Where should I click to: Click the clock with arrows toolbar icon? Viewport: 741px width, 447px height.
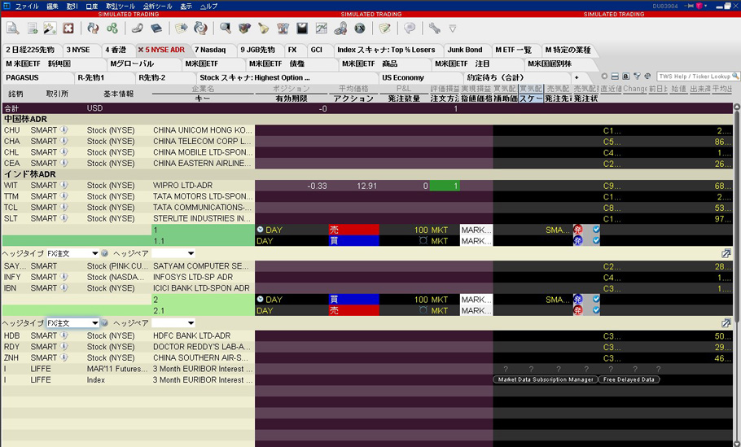click(201, 28)
